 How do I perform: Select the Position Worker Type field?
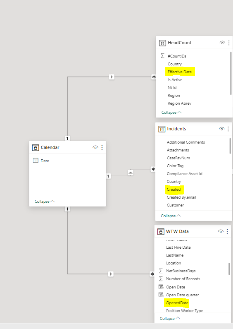(184, 311)
